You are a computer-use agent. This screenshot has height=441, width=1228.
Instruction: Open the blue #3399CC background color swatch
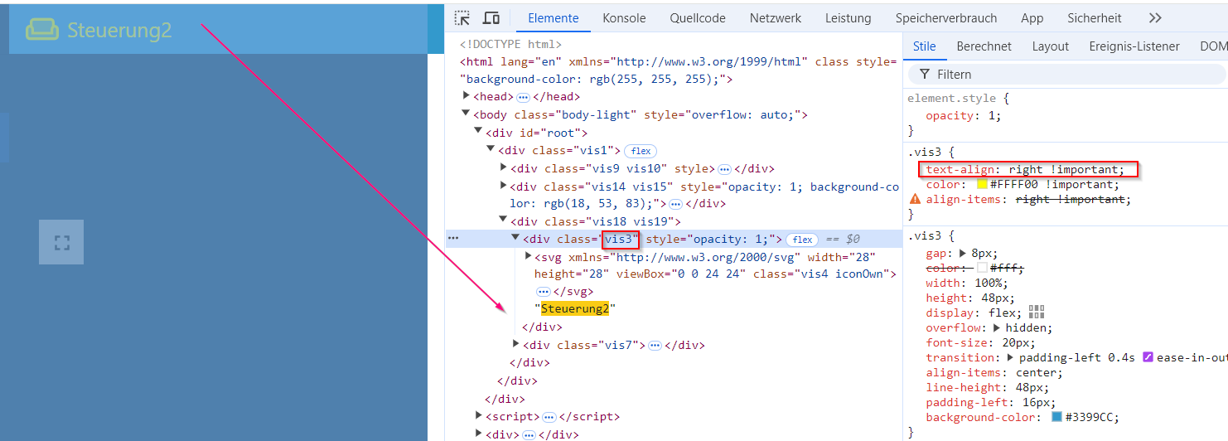pyautogui.click(x=1056, y=417)
